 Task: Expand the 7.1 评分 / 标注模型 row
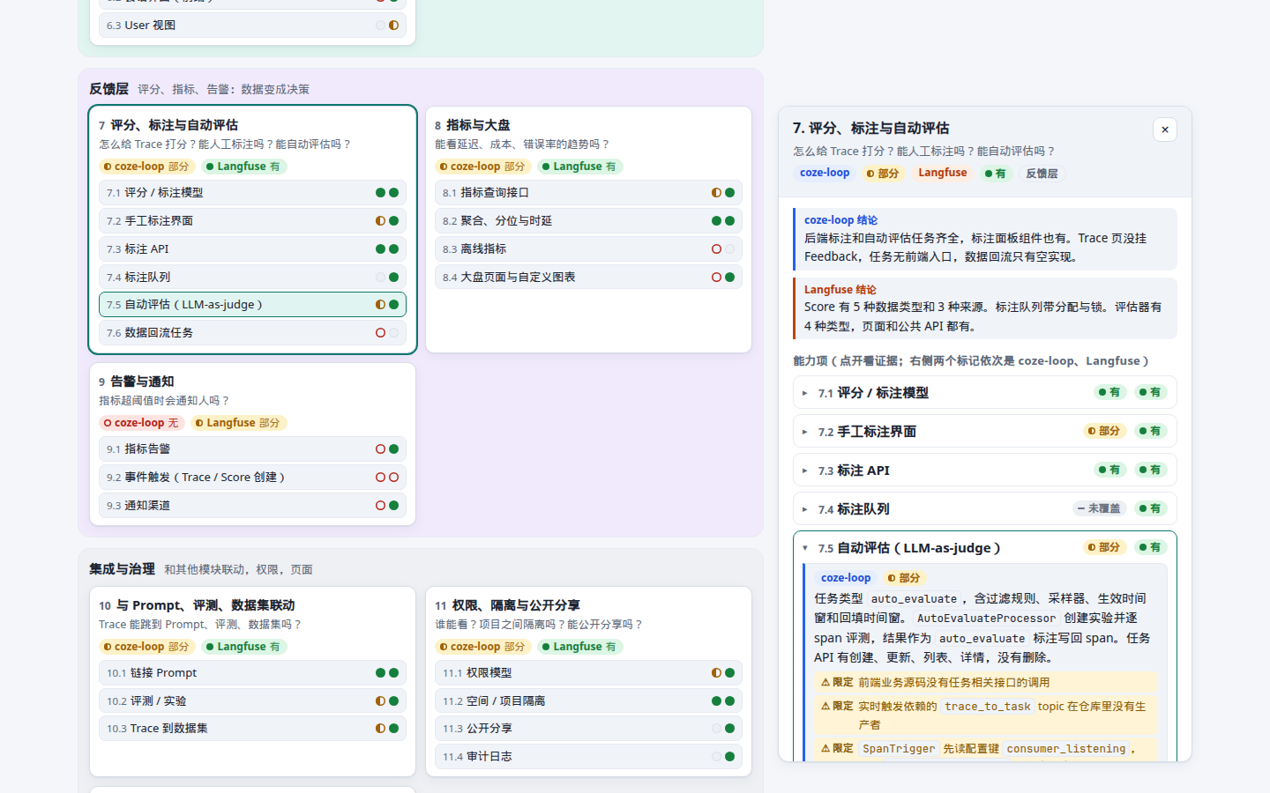point(984,393)
